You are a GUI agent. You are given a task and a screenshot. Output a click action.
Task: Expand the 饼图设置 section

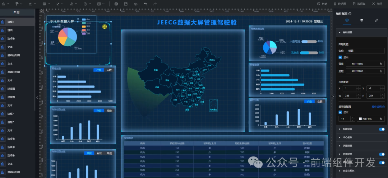[x=362, y=146]
